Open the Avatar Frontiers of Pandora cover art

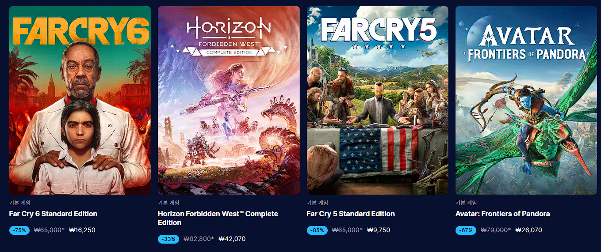tap(526, 100)
